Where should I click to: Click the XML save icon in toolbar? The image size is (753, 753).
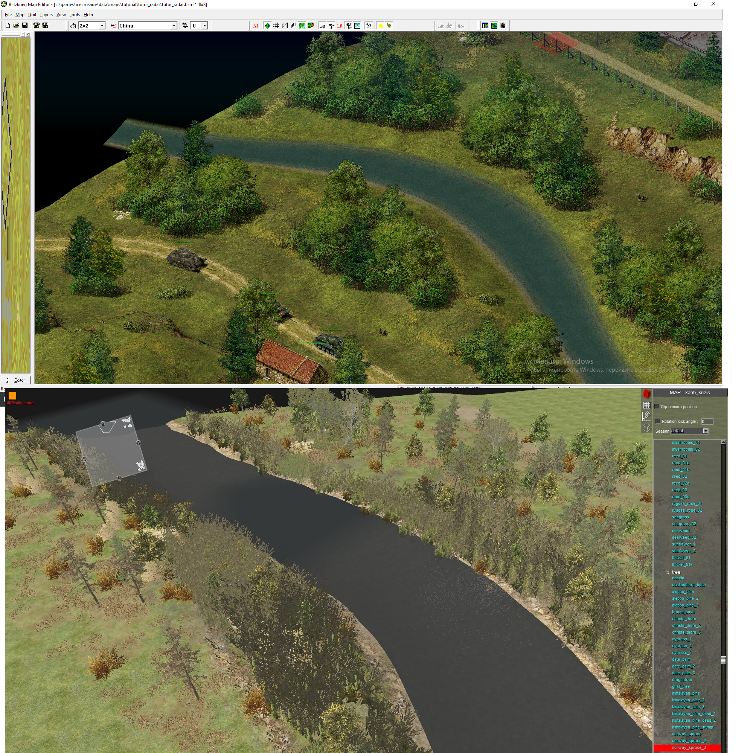(37, 26)
